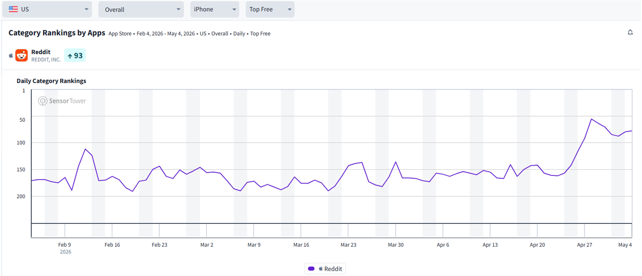Click the Reddit app name in header
The width and height of the screenshot is (642, 276).
coord(41,52)
